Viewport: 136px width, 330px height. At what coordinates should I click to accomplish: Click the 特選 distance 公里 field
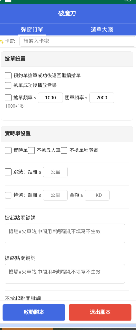(x=55, y=195)
